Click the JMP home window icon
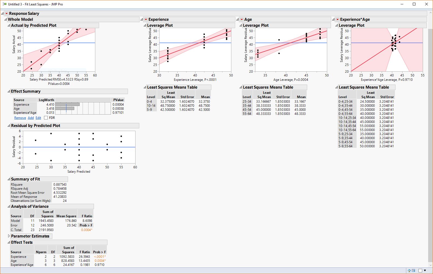The image size is (433, 274). (409, 270)
